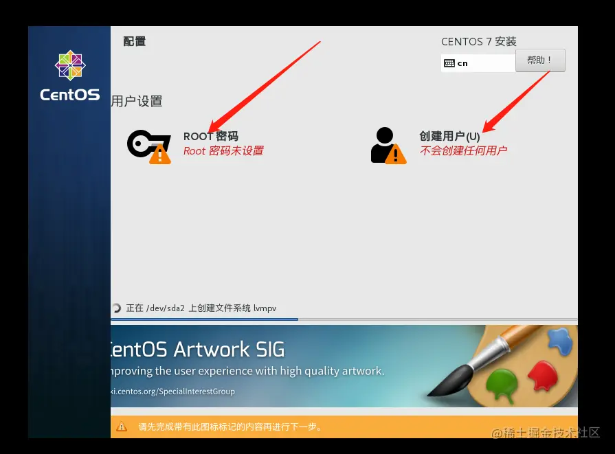Screen dimensions: 615x454
Task: Click the keyboard layout selector field
Action: point(478,63)
